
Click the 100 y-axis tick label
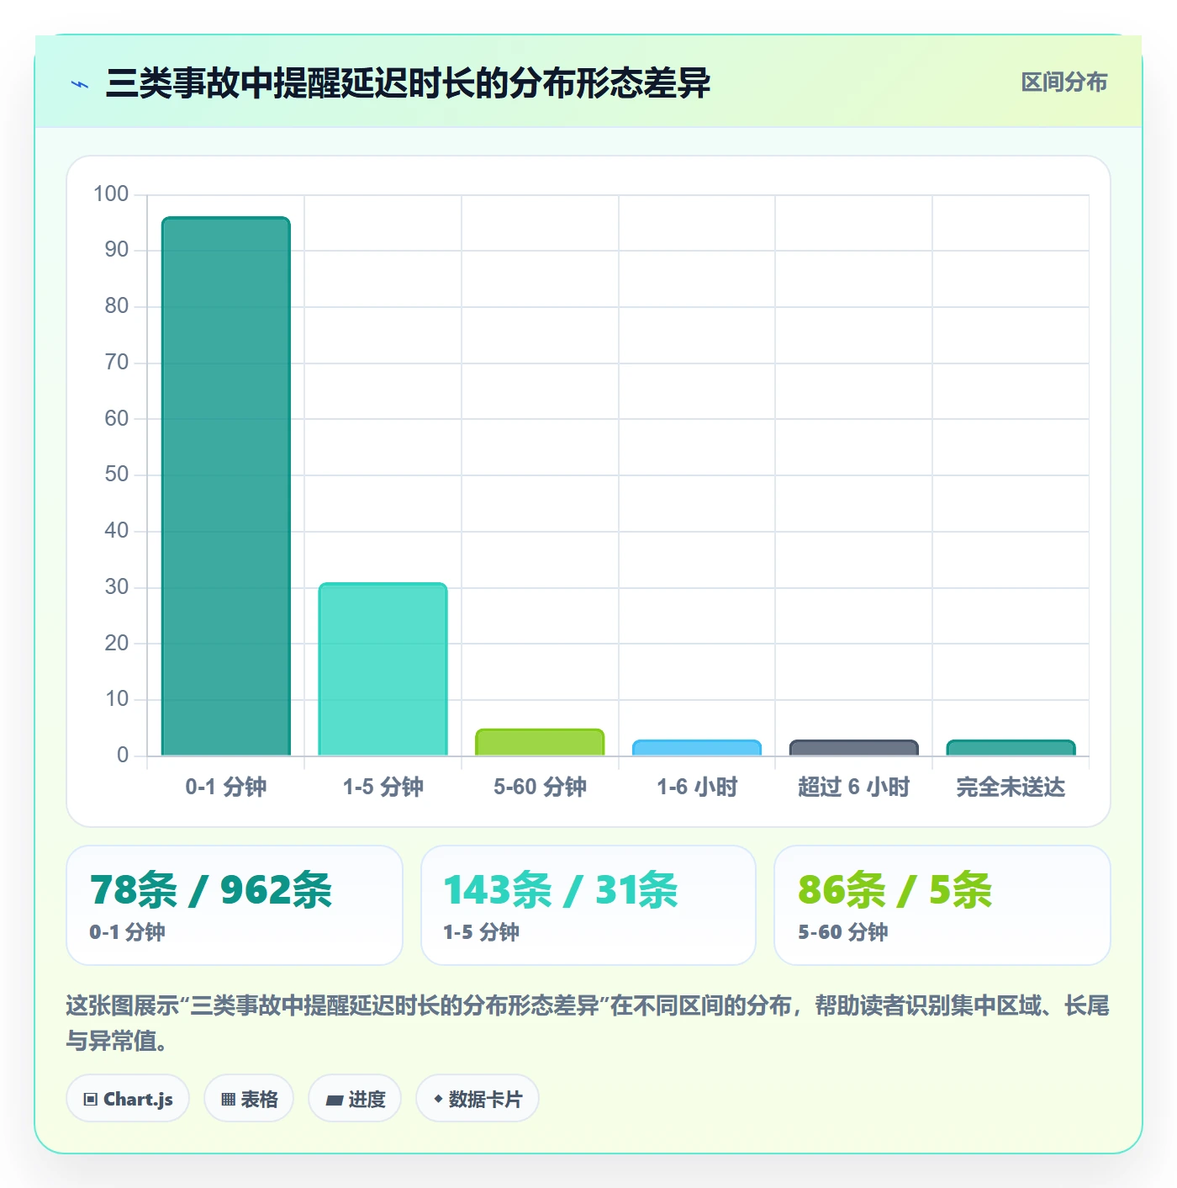pos(111,194)
